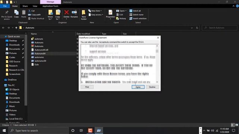Click Pin to Quick access icon

pos(7,15)
